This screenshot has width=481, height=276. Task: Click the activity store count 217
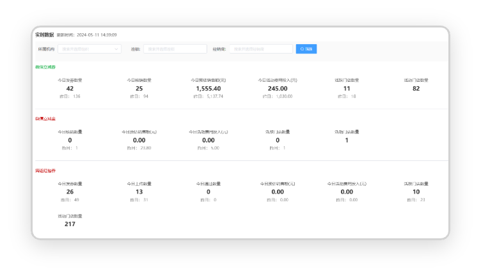pyautogui.click(x=70, y=224)
